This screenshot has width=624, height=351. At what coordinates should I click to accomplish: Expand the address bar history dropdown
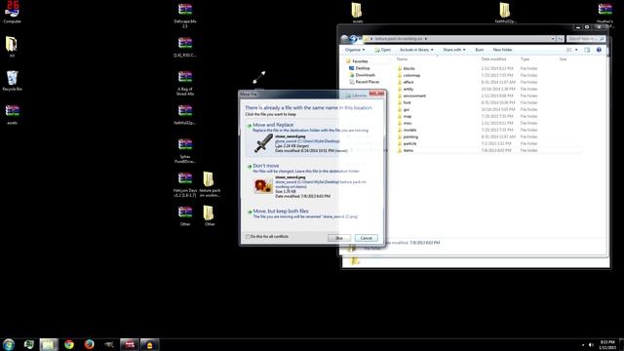553,39
